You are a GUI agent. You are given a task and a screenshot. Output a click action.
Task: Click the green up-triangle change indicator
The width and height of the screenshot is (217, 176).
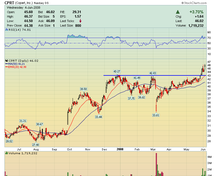178,12
